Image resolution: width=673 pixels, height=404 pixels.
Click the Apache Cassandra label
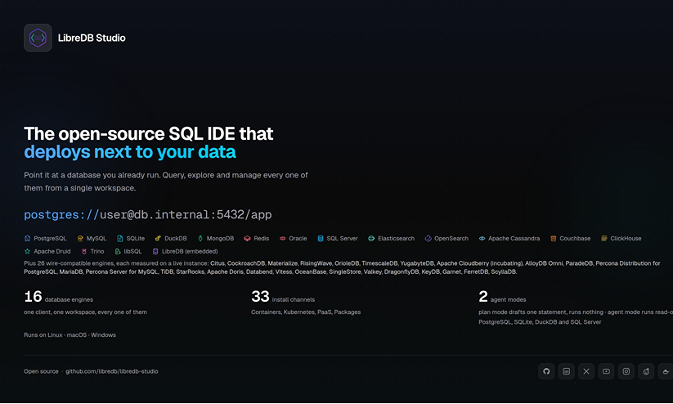click(514, 238)
